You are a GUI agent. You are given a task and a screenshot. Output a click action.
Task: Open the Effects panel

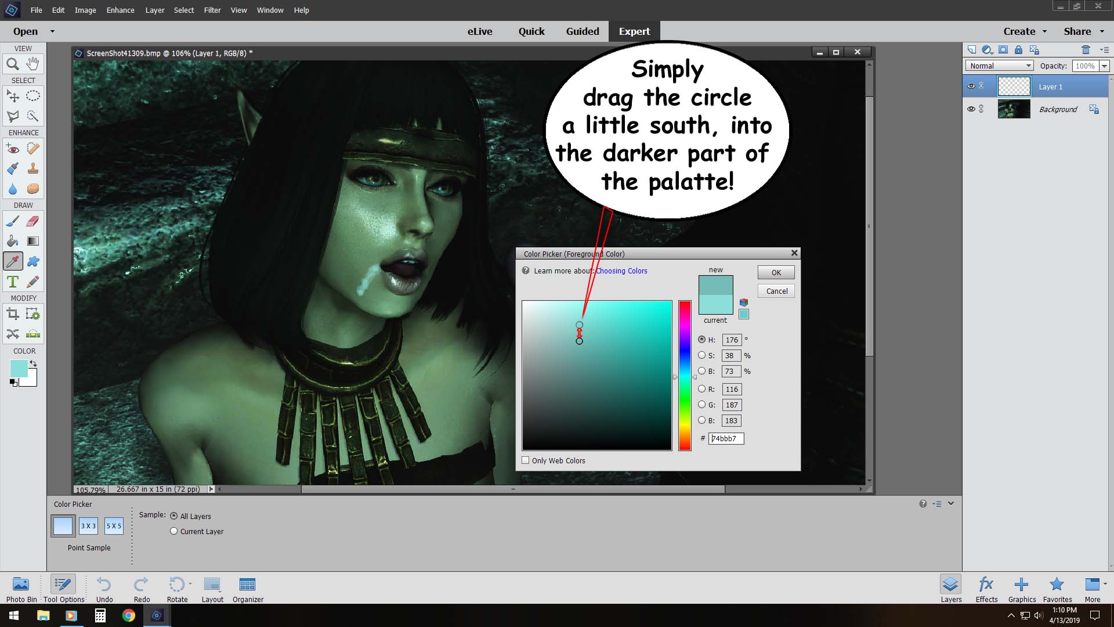click(x=986, y=589)
